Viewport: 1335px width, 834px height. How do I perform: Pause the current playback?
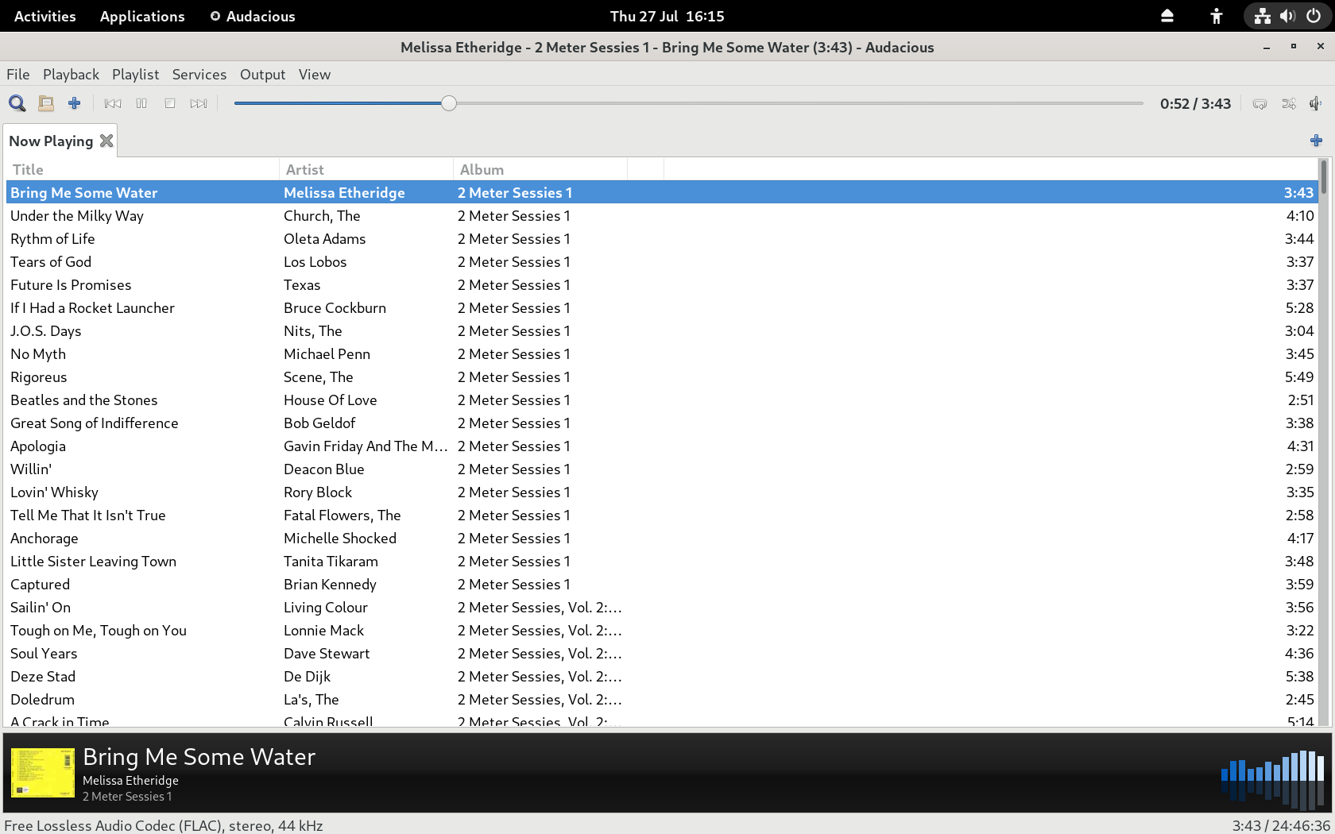141,103
